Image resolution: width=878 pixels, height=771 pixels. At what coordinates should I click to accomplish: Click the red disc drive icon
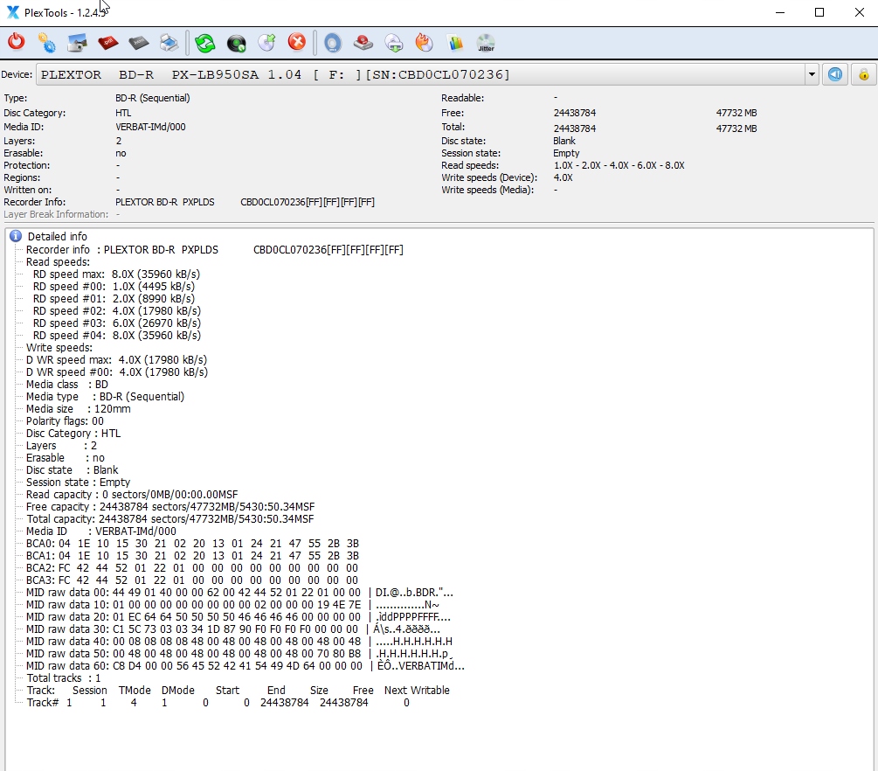point(363,43)
